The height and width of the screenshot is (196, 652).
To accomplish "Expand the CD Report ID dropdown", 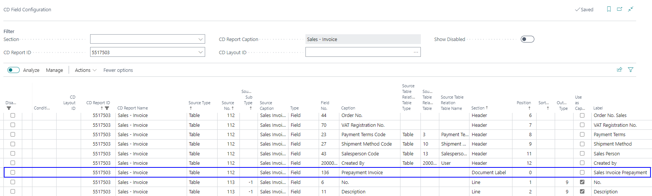I will point(200,52).
